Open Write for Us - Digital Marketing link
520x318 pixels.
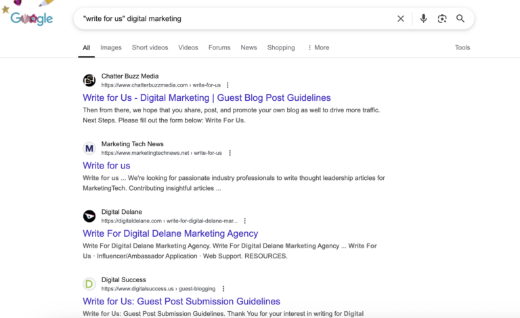[207, 97]
